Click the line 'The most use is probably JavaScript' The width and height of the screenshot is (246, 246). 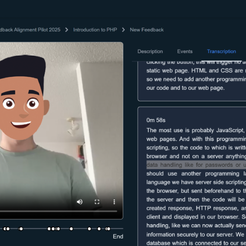[196, 130]
